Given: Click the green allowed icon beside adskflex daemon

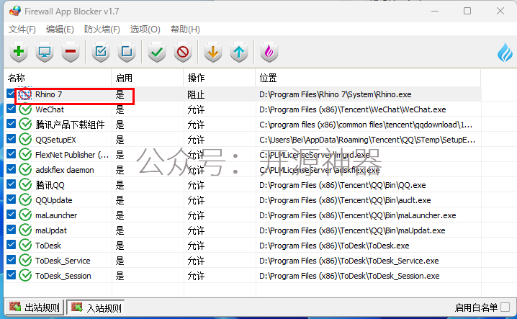Looking at the screenshot, I should [x=25, y=170].
